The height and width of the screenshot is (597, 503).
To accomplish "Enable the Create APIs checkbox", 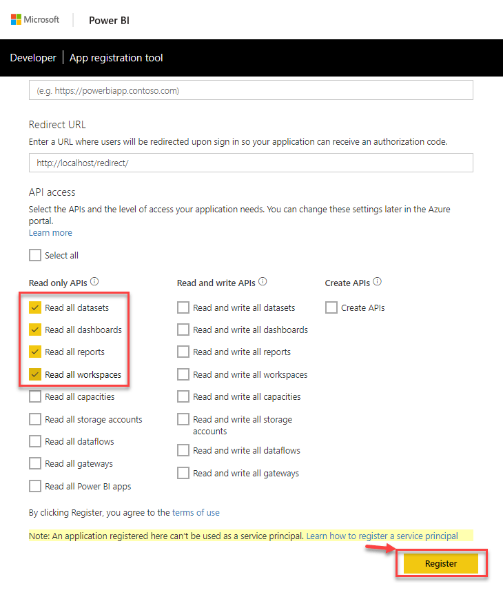I will [x=331, y=307].
